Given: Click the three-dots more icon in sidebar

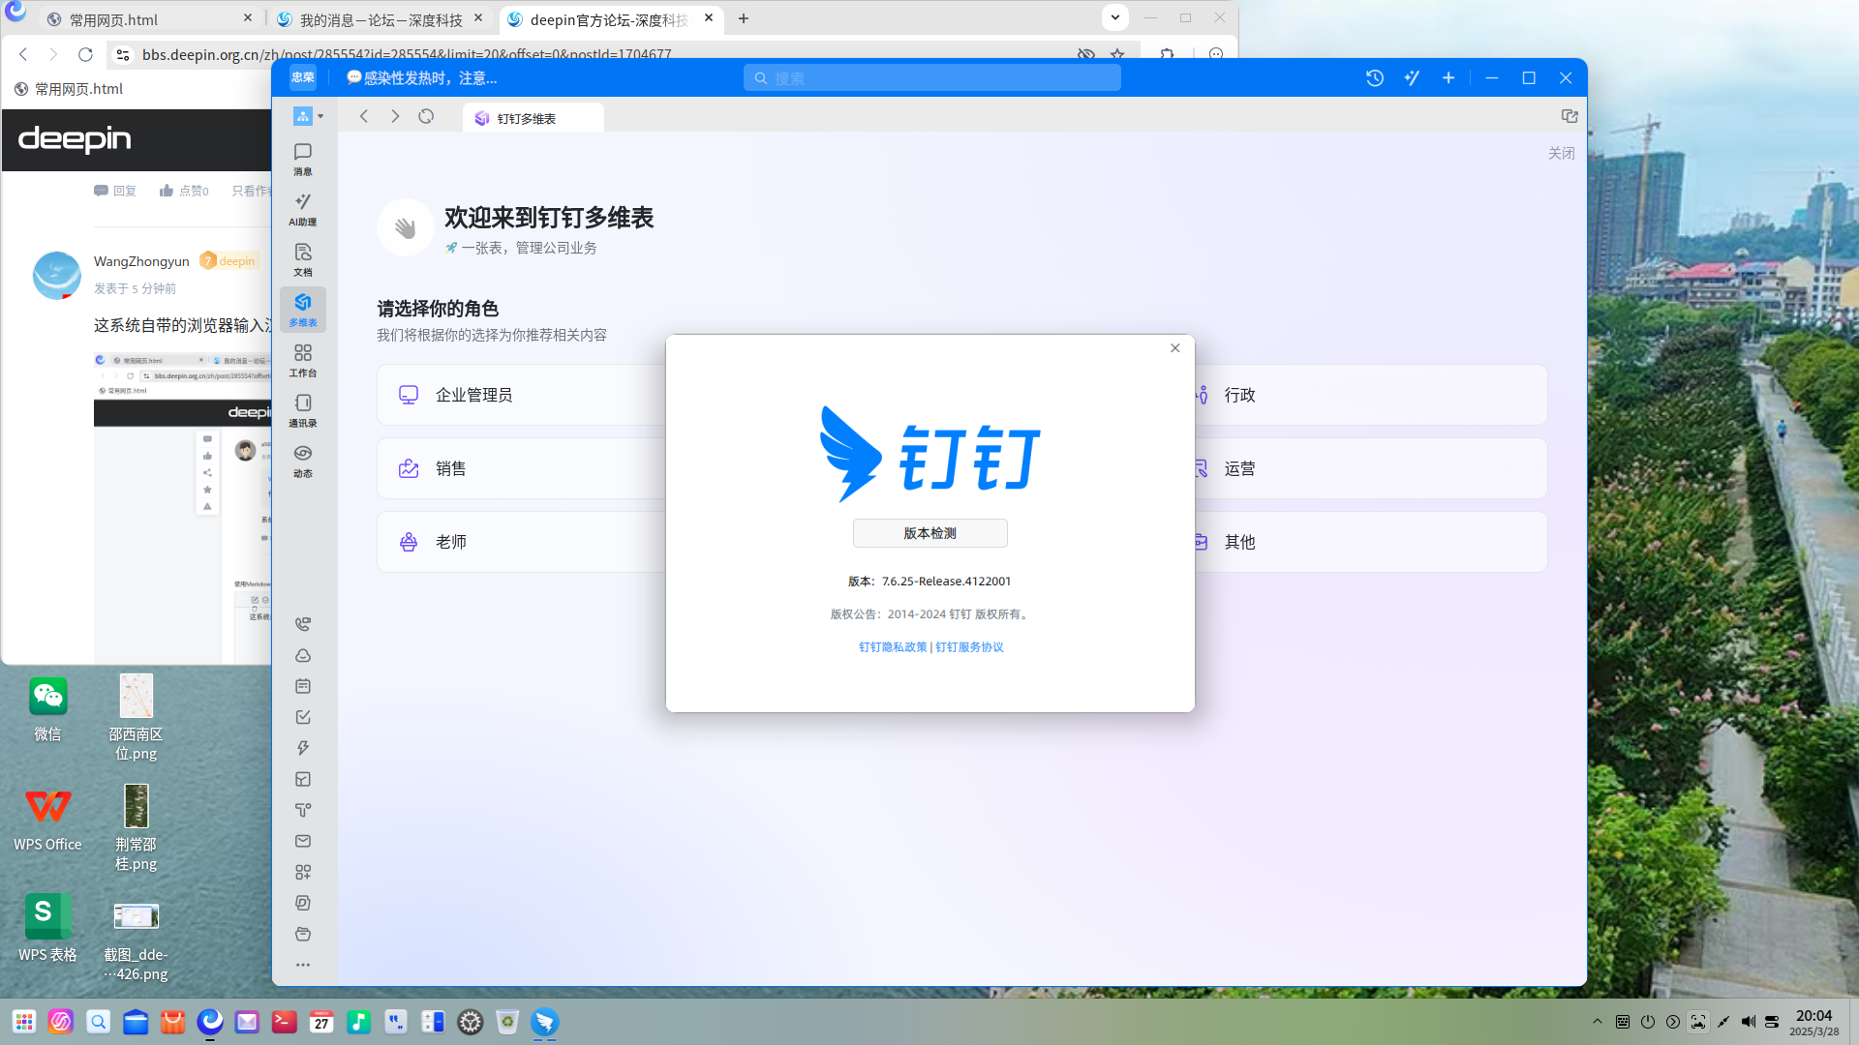Looking at the screenshot, I should tap(303, 965).
